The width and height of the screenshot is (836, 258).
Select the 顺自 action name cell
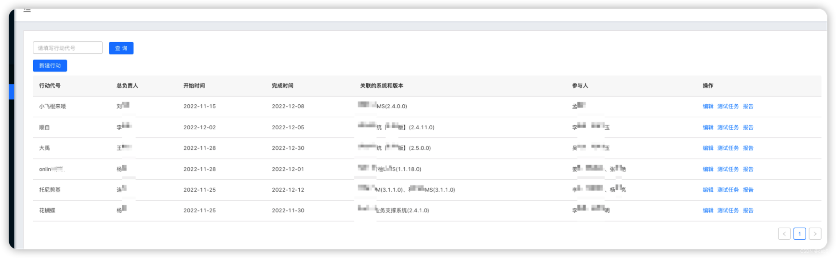coord(44,127)
